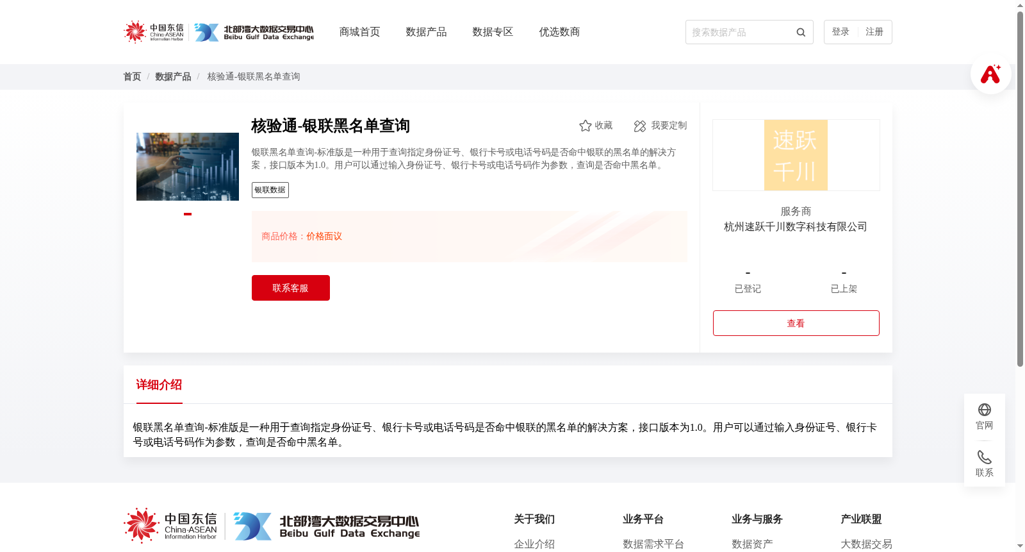Click the 注册 link
The image size is (1025, 552).
pos(874,32)
